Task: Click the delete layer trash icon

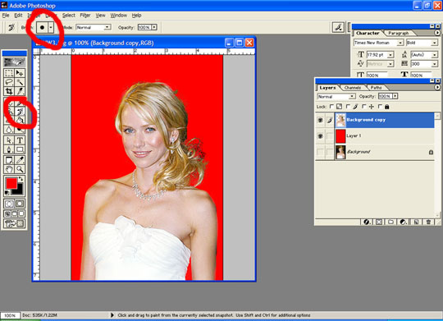Action: coord(428,222)
